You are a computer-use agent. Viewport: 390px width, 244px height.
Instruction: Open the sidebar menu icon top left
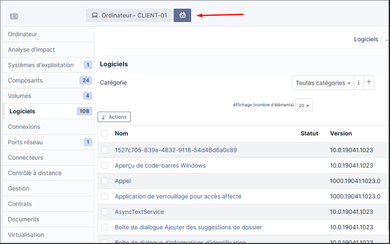[14, 16]
